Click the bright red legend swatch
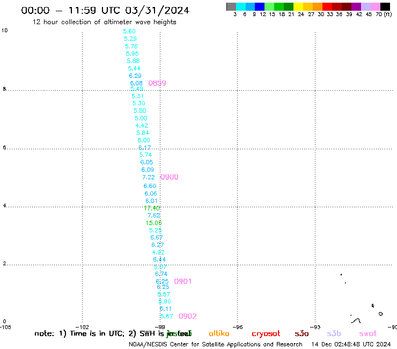The image size is (397, 349). click(327, 6)
